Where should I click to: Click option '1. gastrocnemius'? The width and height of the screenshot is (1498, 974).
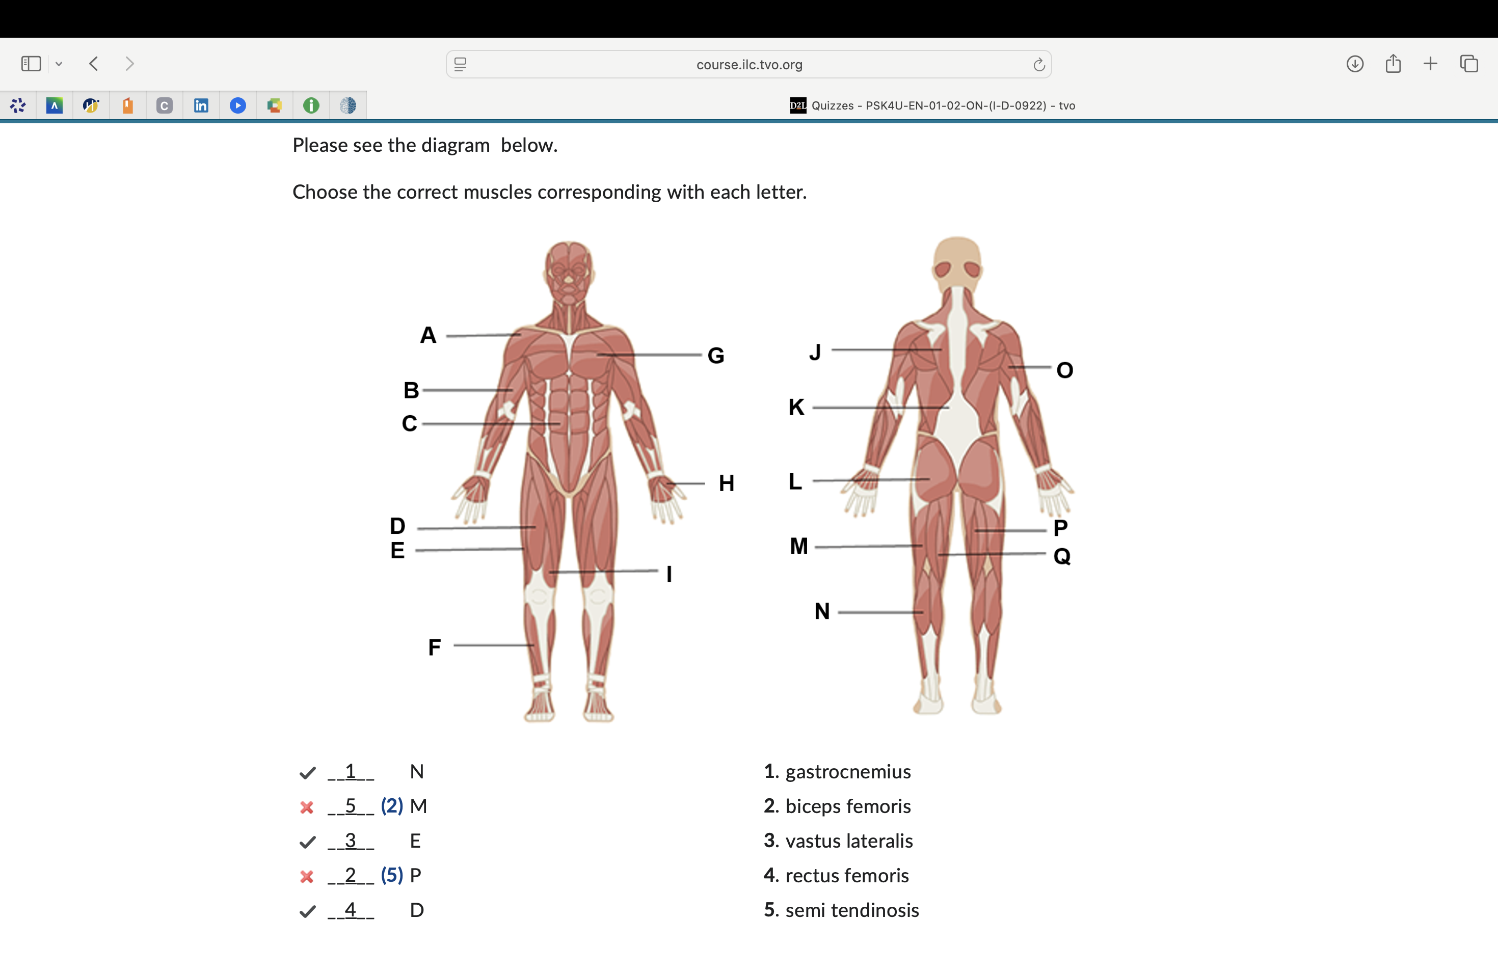[837, 772]
